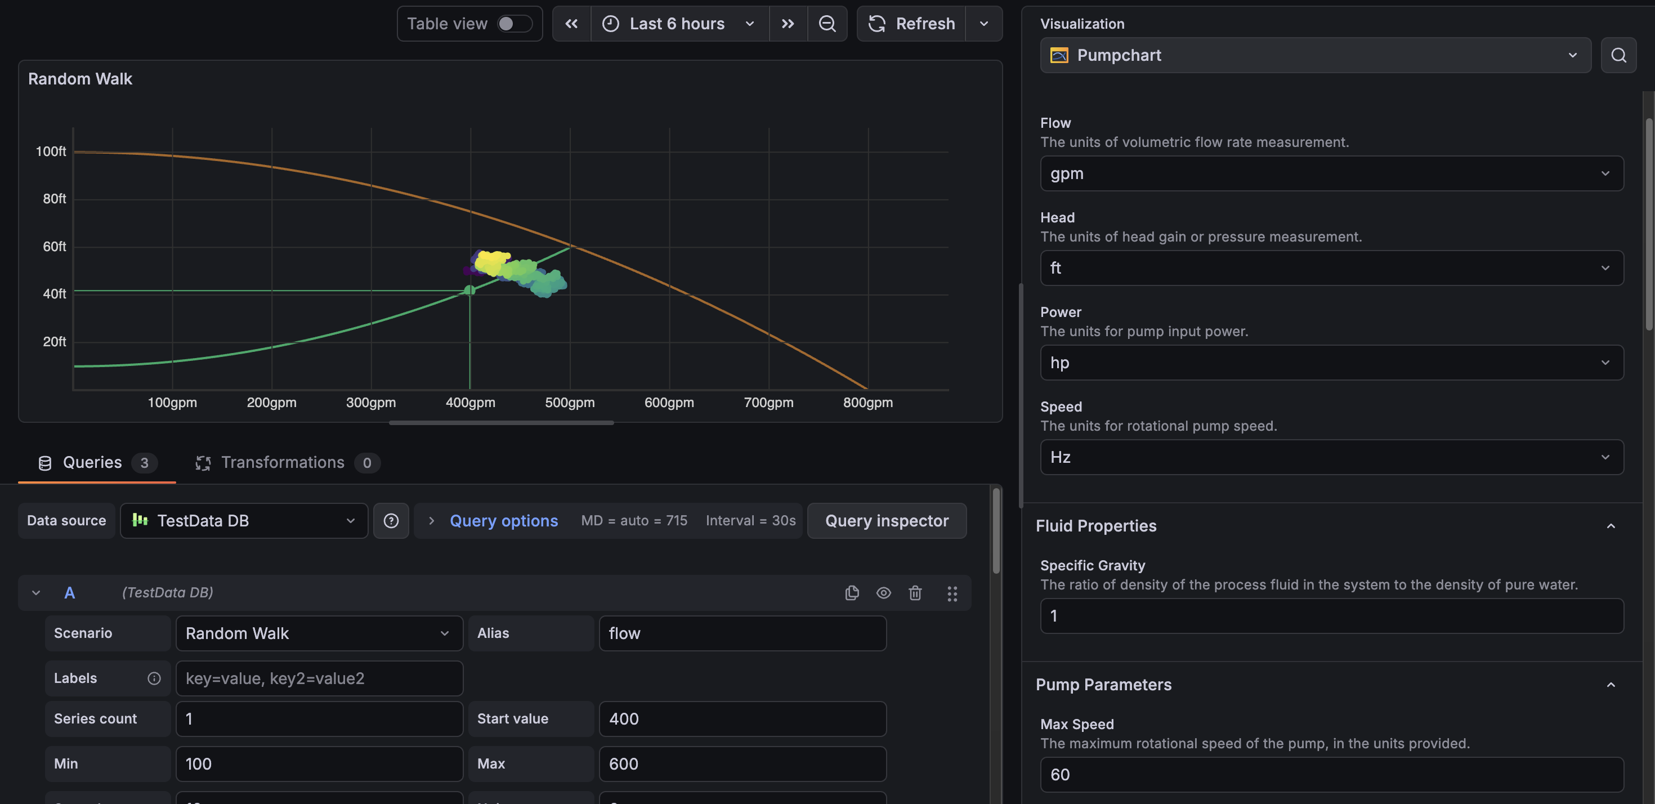Click the panel resize handle below chart
Screen dimensions: 1655x804
(501, 423)
